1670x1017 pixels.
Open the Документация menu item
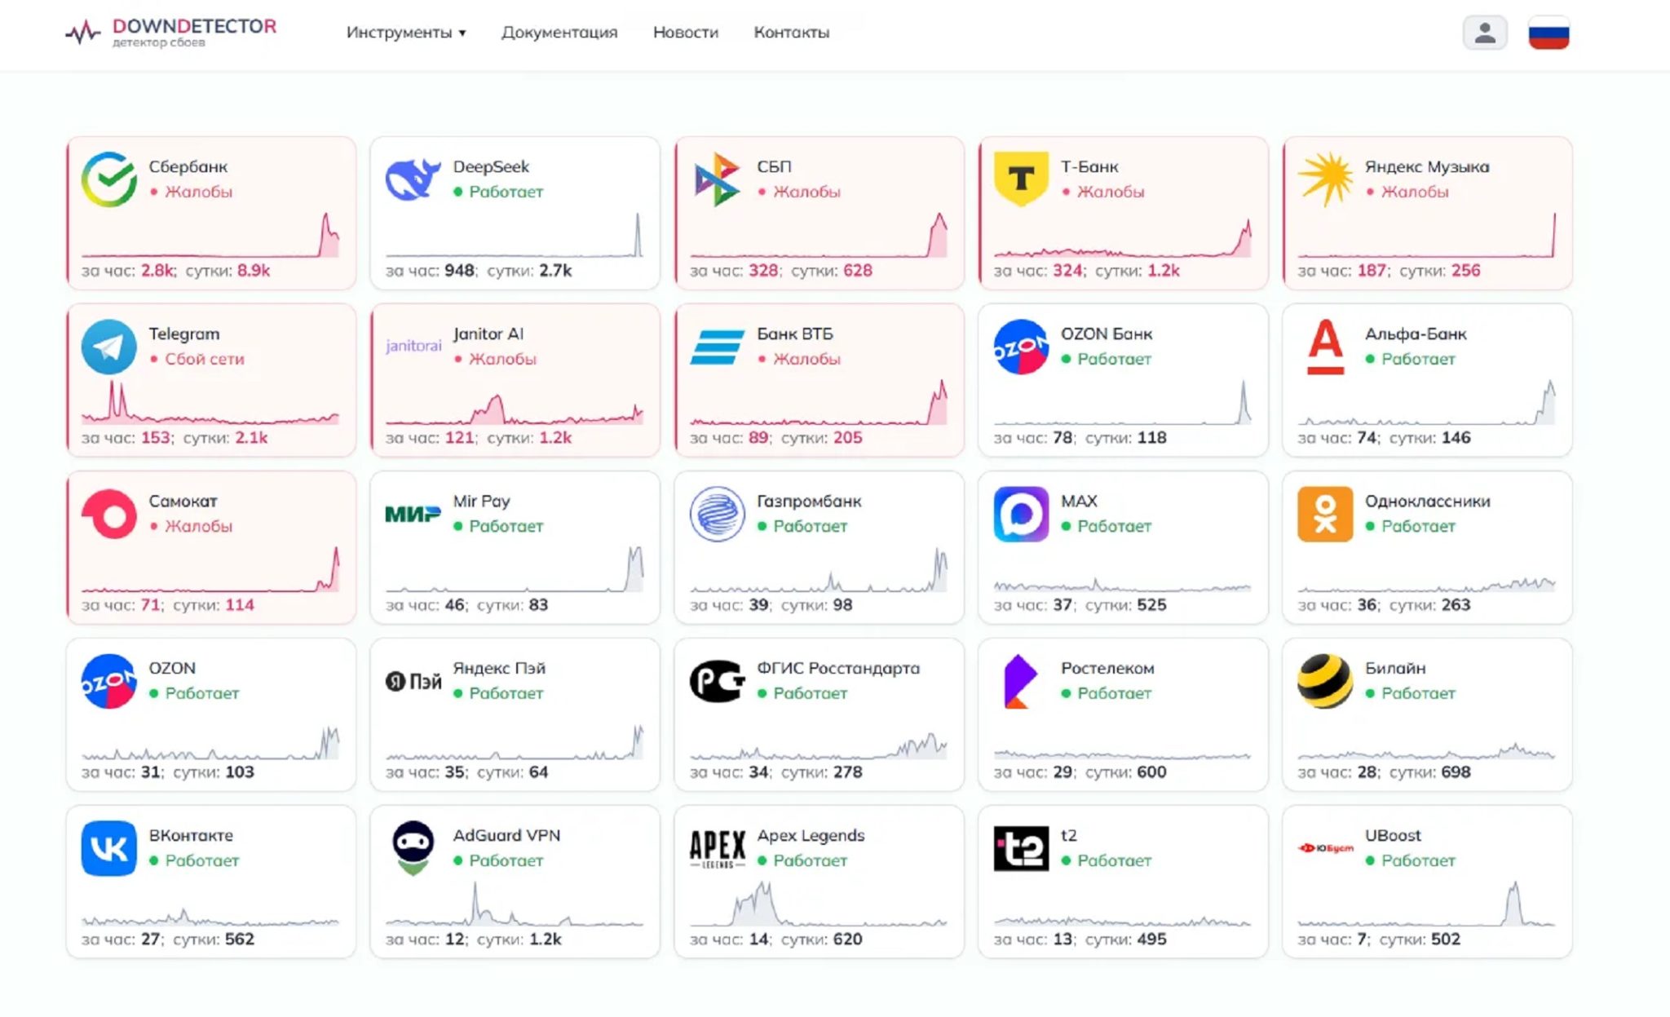[x=559, y=33]
